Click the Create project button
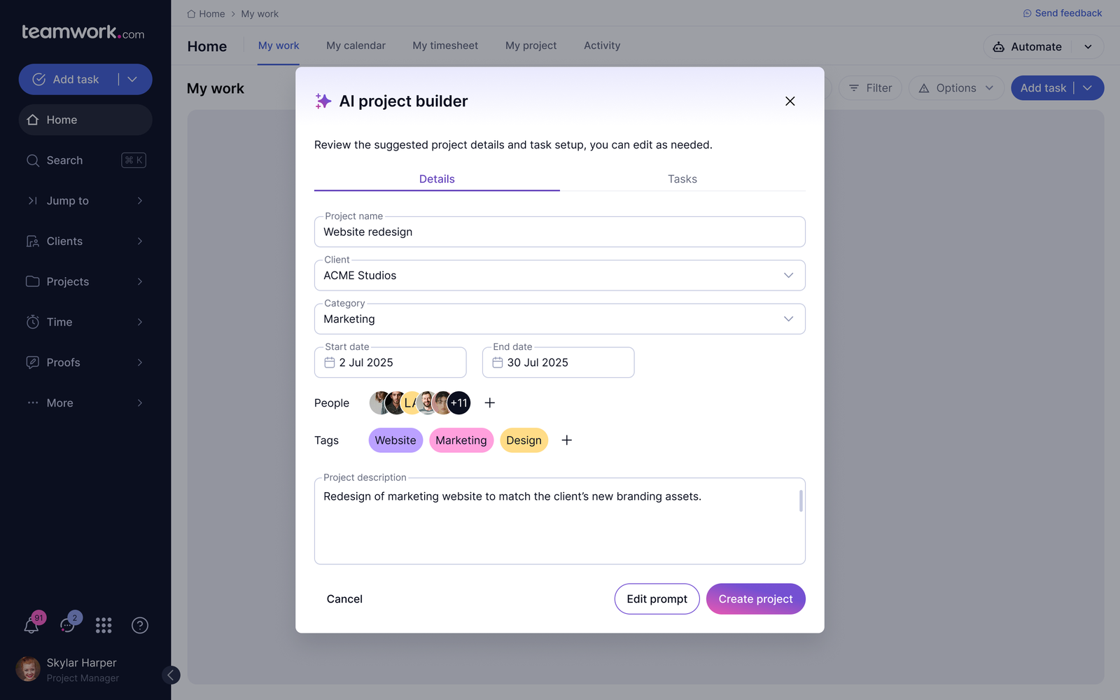 [x=756, y=599]
